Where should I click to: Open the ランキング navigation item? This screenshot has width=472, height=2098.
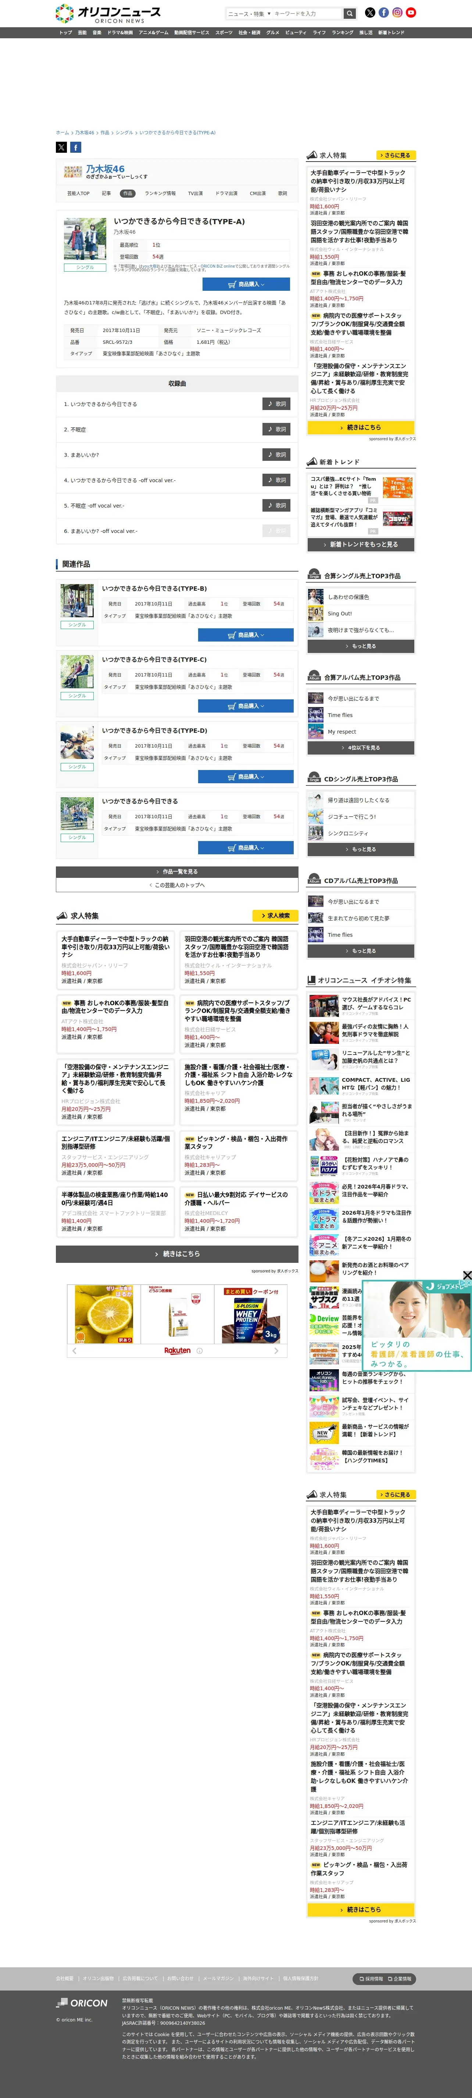click(343, 33)
